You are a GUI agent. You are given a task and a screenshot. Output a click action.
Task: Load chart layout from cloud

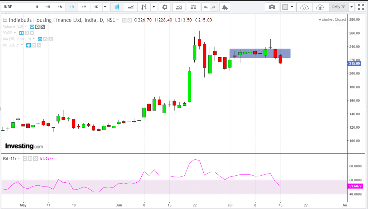304,7
